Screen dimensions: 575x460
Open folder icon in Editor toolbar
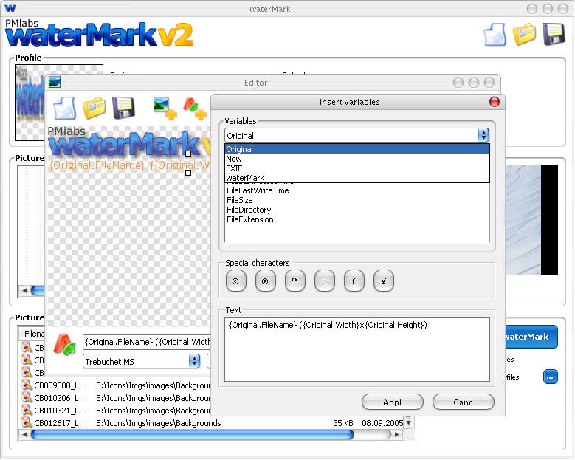94,108
